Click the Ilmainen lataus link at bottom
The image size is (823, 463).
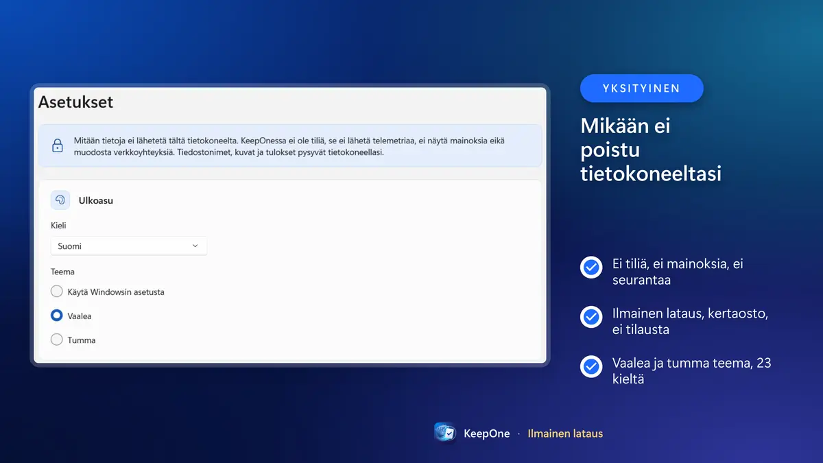tap(565, 434)
